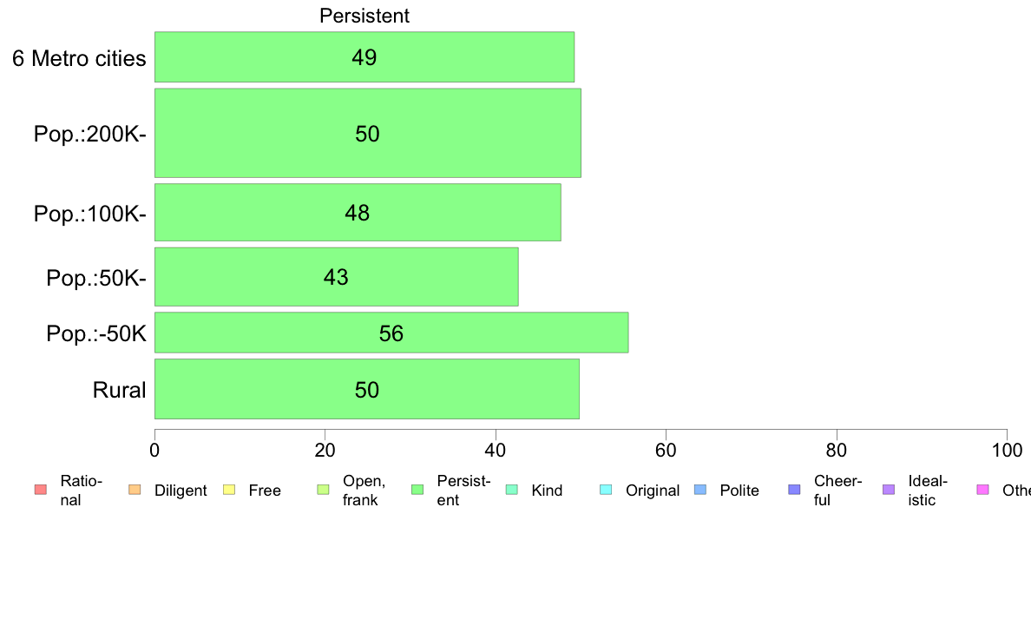Click the Pop.:100K- bar showing 48
This screenshot has width=1031, height=639.
click(x=358, y=213)
